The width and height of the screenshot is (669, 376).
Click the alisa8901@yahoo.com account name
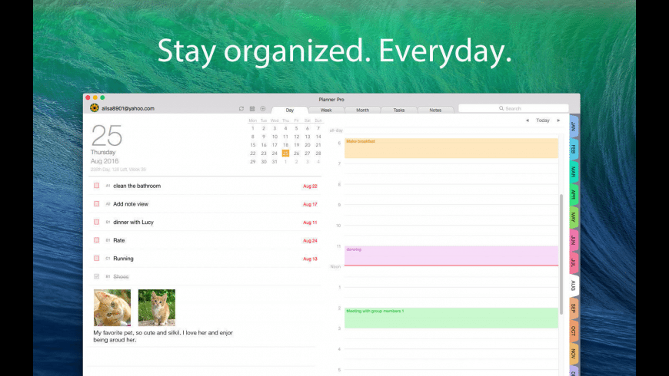pos(128,109)
